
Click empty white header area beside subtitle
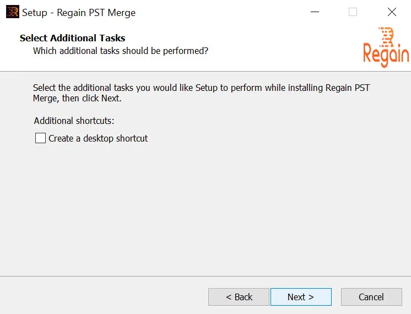(x=283, y=50)
